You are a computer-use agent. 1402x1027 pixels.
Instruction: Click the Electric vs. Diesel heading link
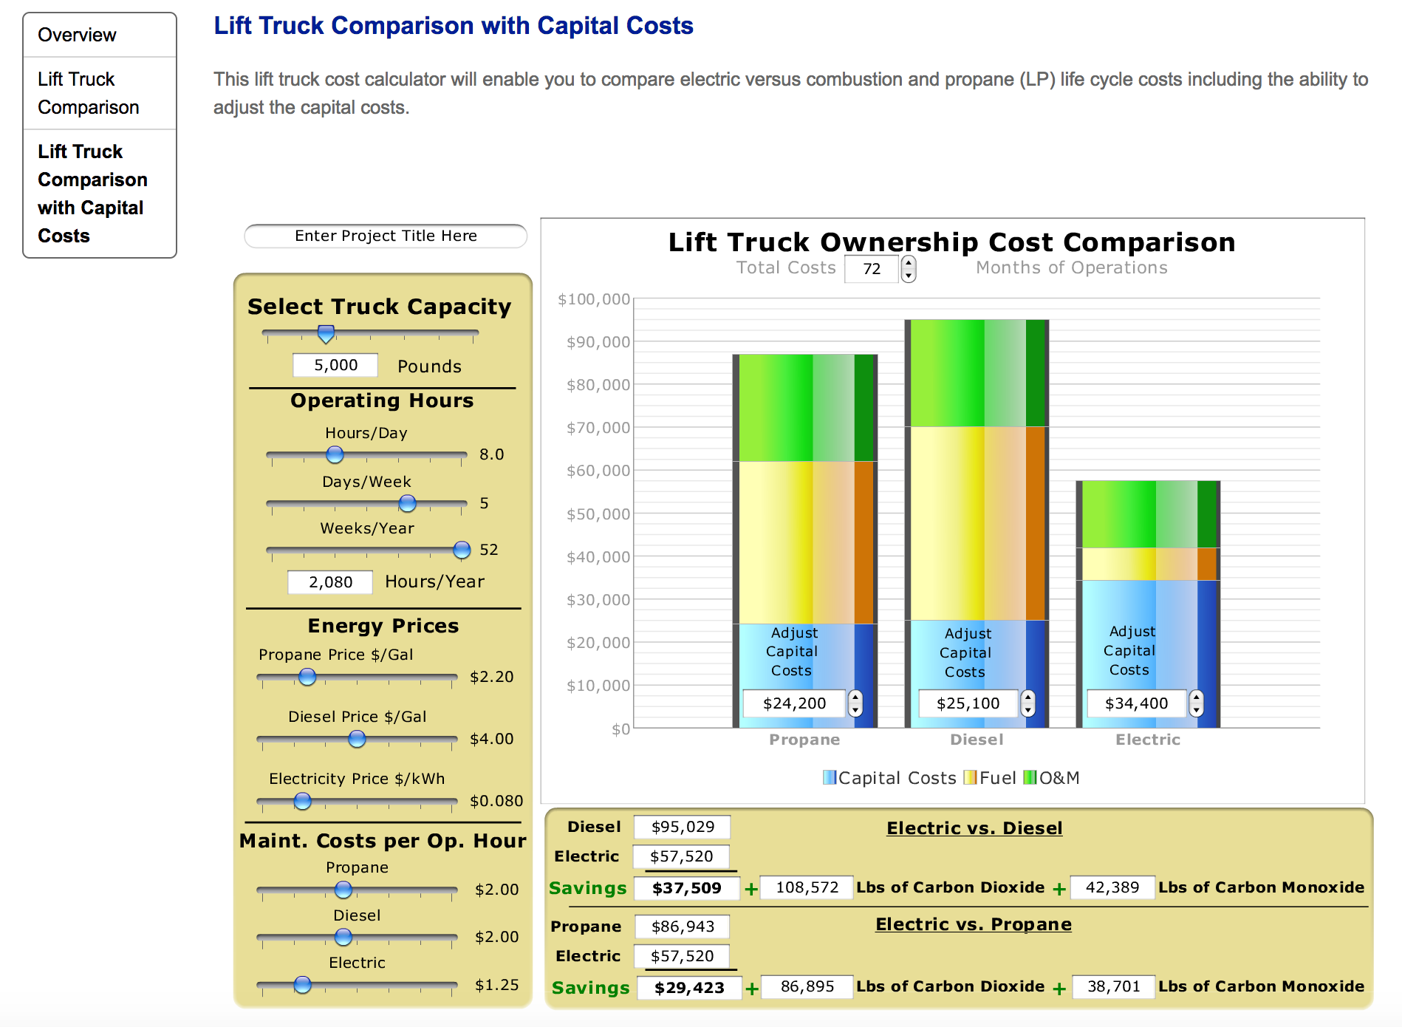[974, 828]
